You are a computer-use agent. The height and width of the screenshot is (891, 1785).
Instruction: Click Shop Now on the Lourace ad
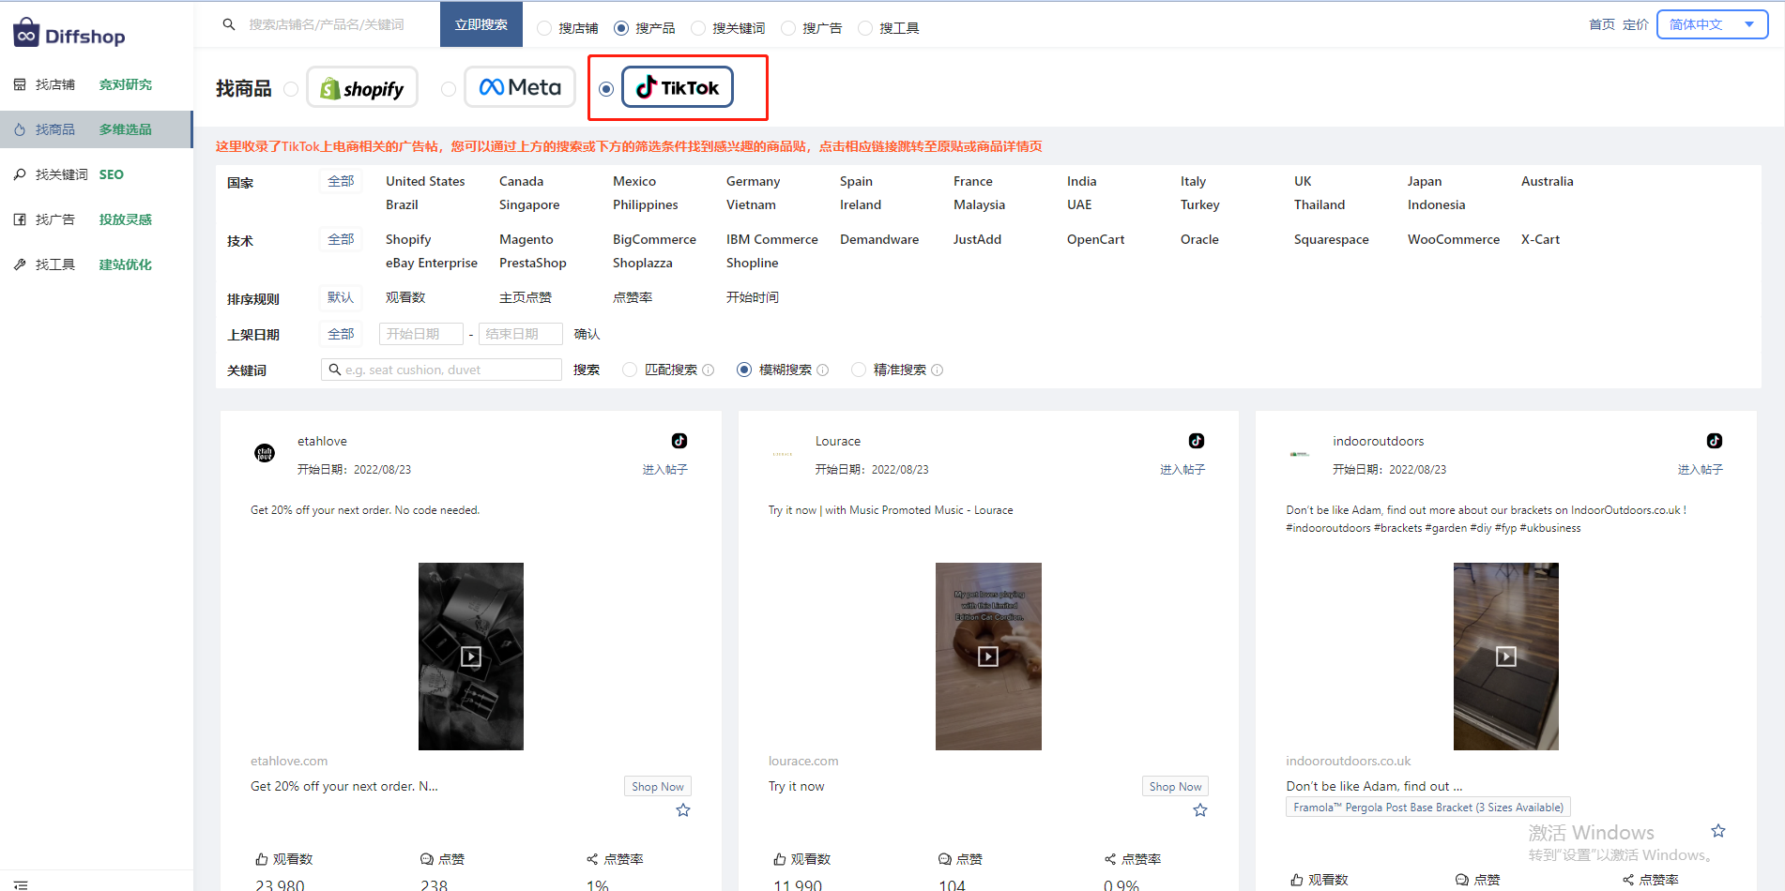1175,787
